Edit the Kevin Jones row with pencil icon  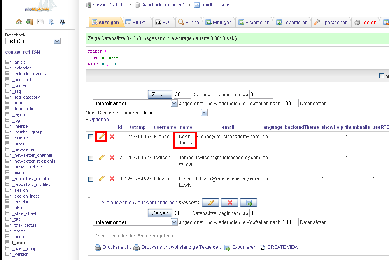(x=101, y=137)
